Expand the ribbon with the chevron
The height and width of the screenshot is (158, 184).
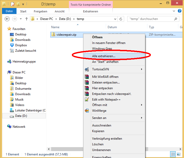tap(174, 11)
